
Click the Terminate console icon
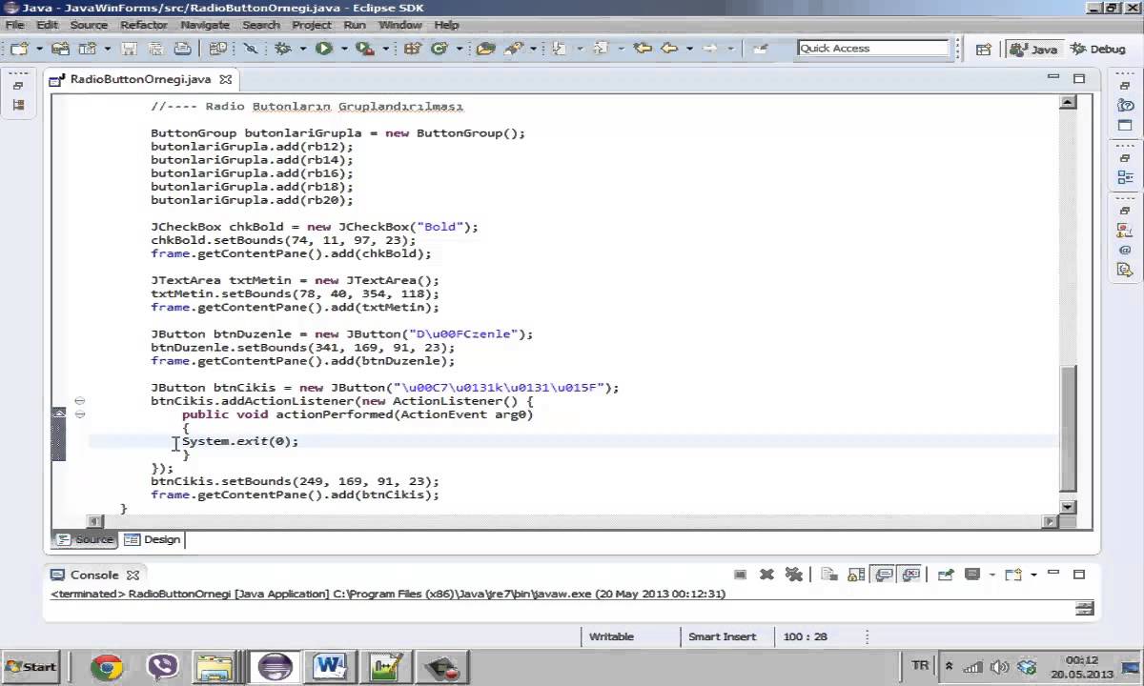click(x=740, y=575)
